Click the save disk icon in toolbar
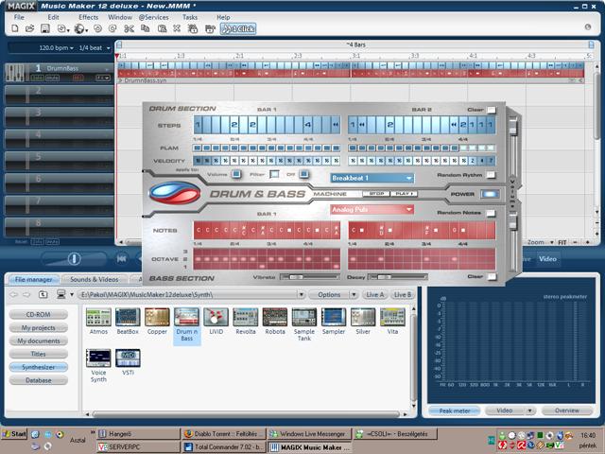 (43, 29)
